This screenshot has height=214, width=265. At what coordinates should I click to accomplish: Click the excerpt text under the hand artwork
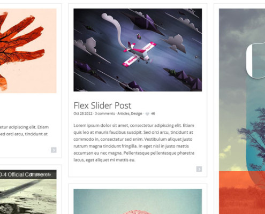(24, 131)
